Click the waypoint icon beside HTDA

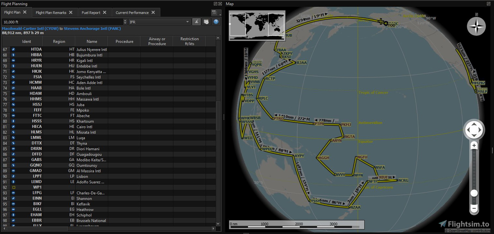point(13,49)
